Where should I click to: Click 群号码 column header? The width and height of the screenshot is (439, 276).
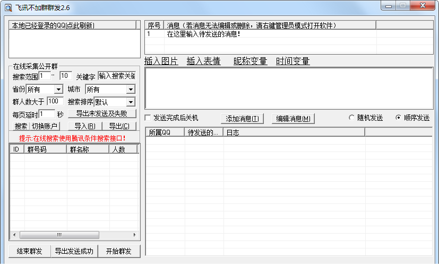click(x=45, y=149)
